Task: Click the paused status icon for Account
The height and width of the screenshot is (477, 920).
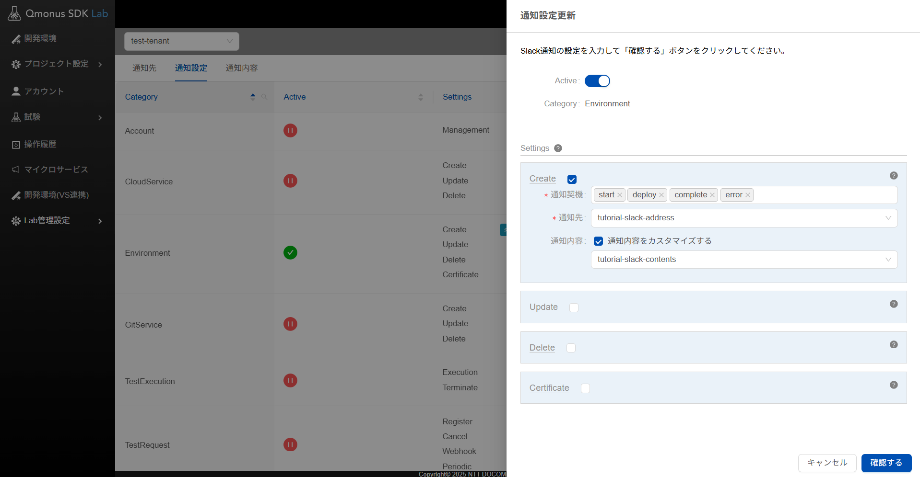Action: 290,130
